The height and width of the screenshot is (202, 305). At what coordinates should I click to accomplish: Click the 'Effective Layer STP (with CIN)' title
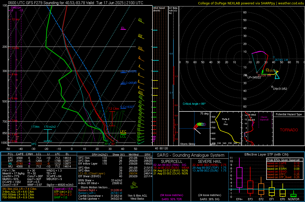(x=266, y=155)
